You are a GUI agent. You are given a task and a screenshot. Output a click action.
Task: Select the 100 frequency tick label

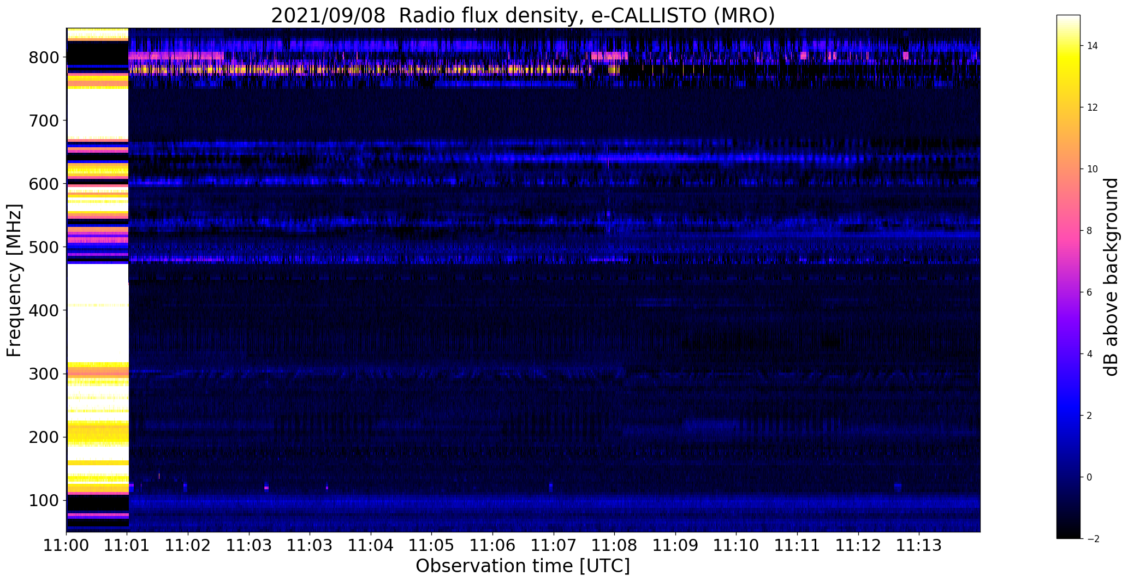[x=44, y=500]
